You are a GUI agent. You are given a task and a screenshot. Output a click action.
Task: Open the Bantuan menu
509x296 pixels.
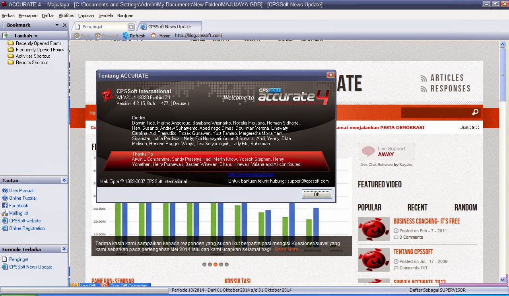click(x=125, y=16)
